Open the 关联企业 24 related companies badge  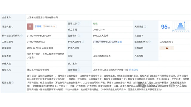(49, 26)
